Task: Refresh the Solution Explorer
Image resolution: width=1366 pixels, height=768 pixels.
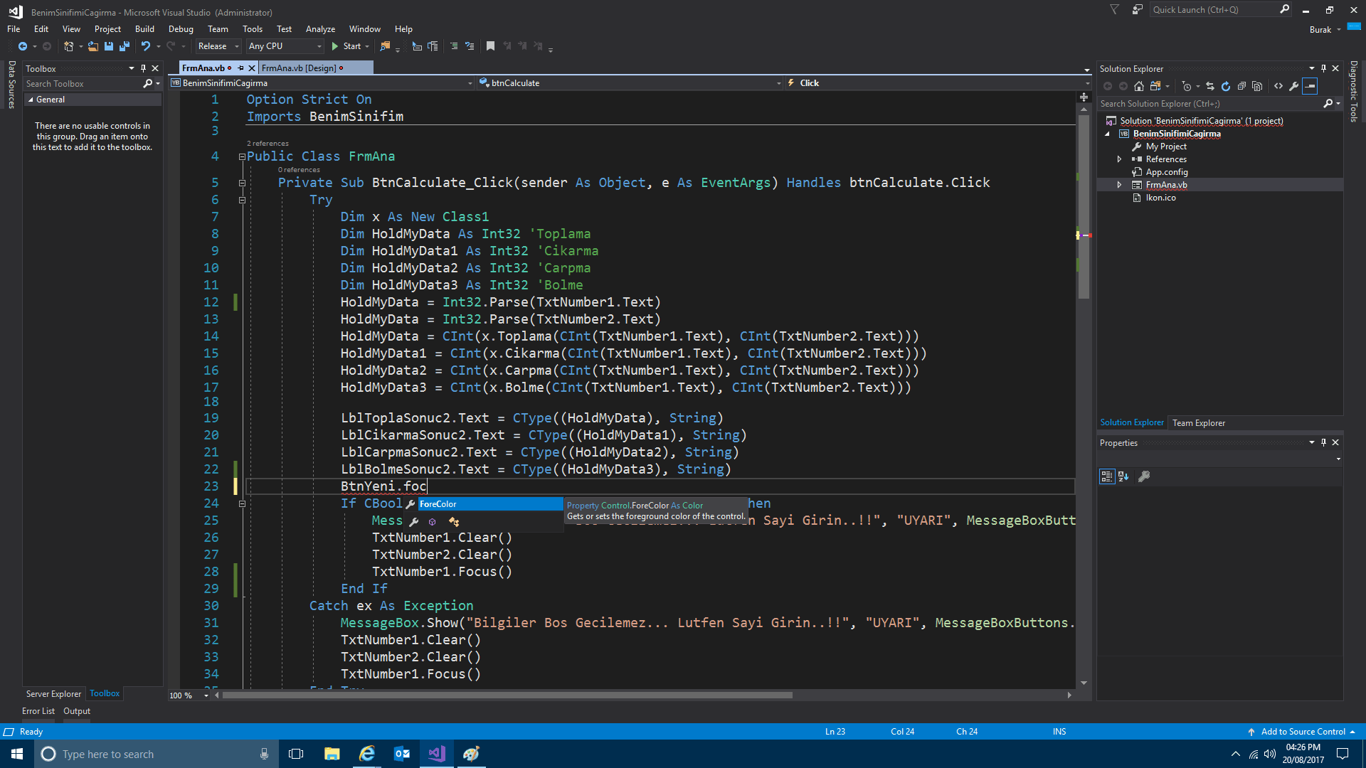Action: coord(1226,86)
